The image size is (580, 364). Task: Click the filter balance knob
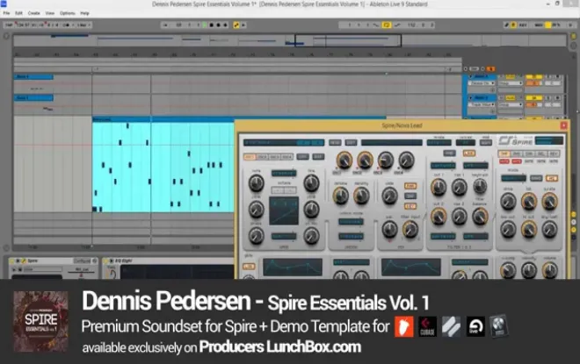480,217
